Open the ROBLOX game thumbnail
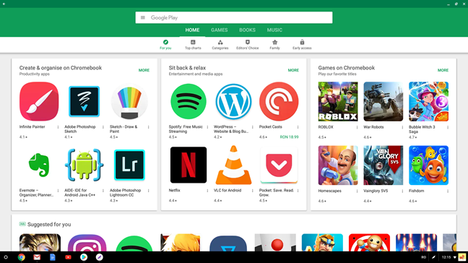The image size is (468, 263). coord(338,101)
